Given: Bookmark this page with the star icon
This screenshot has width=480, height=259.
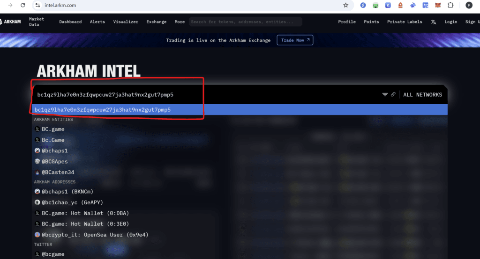Looking at the screenshot, I should click(x=346, y=5).
